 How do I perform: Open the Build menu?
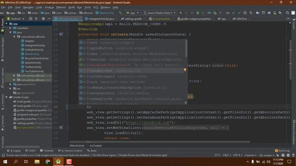[x=72, y=7]
